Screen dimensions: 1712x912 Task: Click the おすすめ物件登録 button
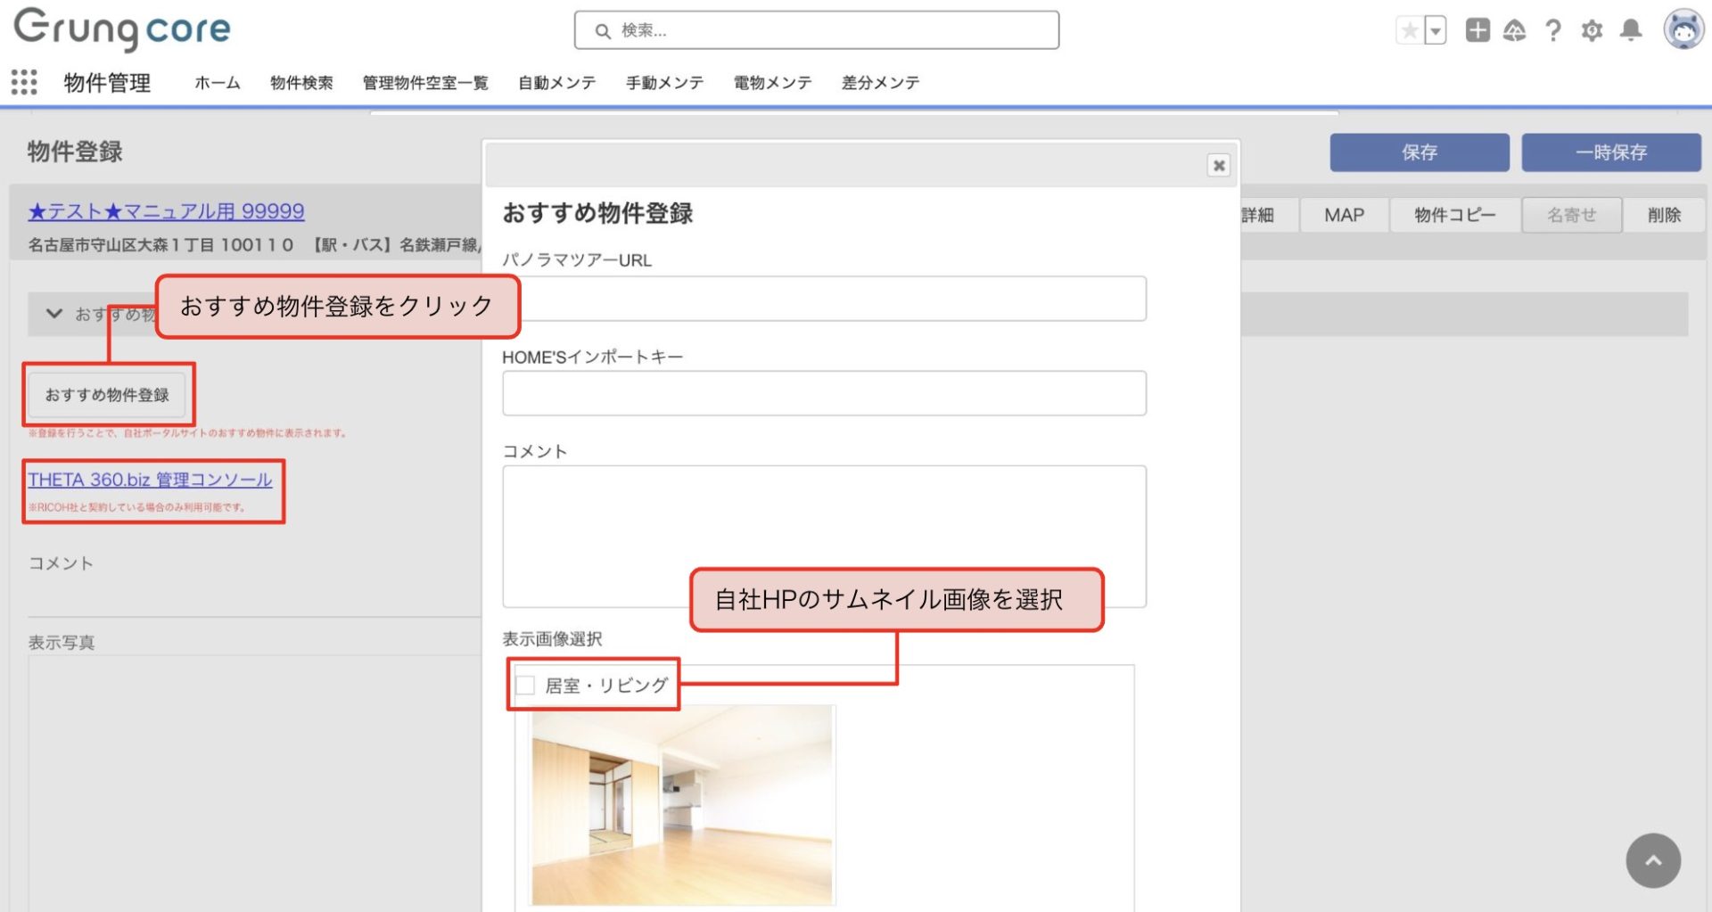[x=107, y=395]
